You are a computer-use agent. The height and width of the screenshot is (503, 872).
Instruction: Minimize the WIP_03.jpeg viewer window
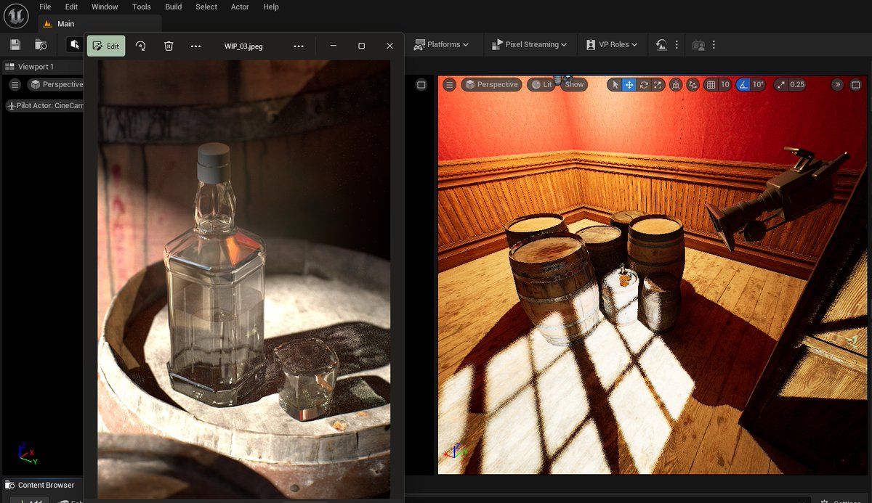(334, 46)
